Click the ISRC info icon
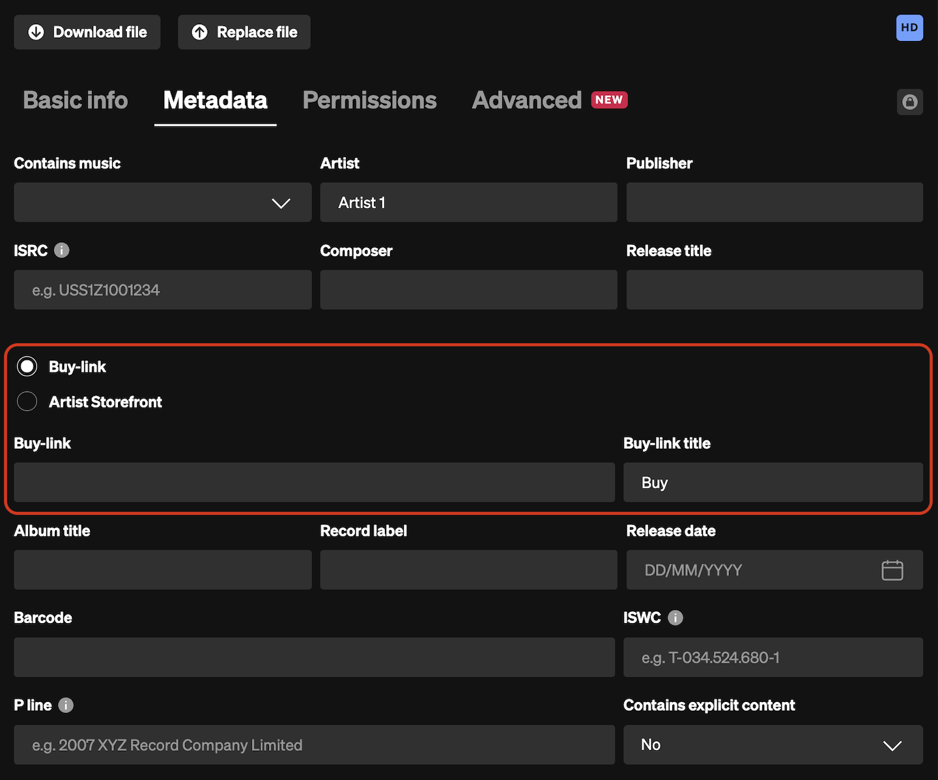Screen dimensions: 938x780 (x=62, y=251)
